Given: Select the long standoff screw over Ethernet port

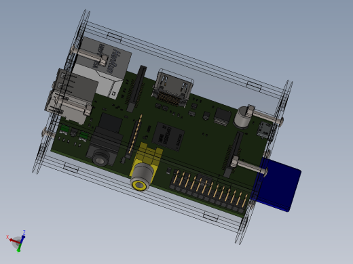Looking at the screenshot, I should (90, 56).
